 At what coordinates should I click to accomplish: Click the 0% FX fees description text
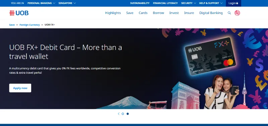click(x=65, y=70)
